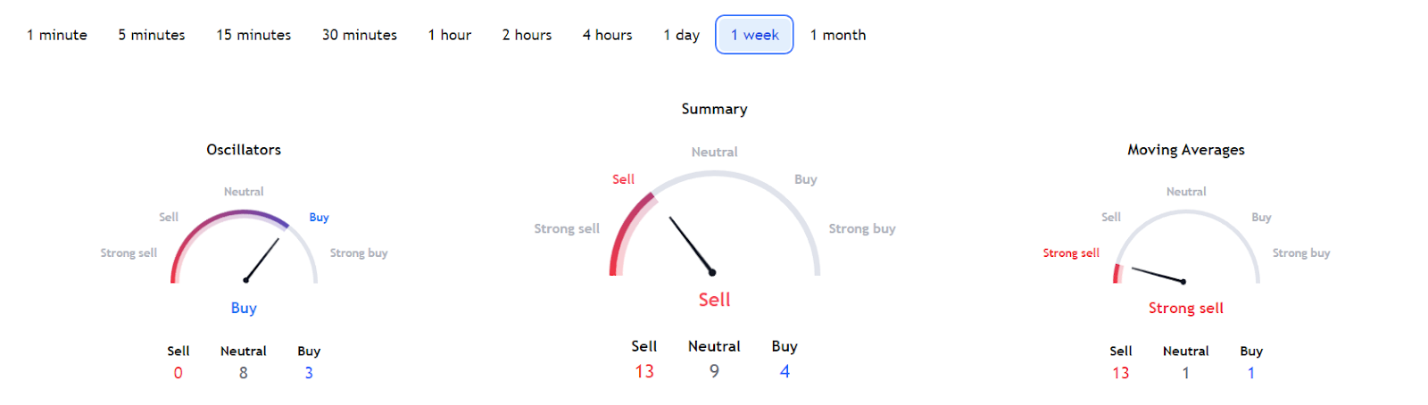Click the Oscillators heading
Viewport: 1428px width, 405px height.
[x=244, y=150]
